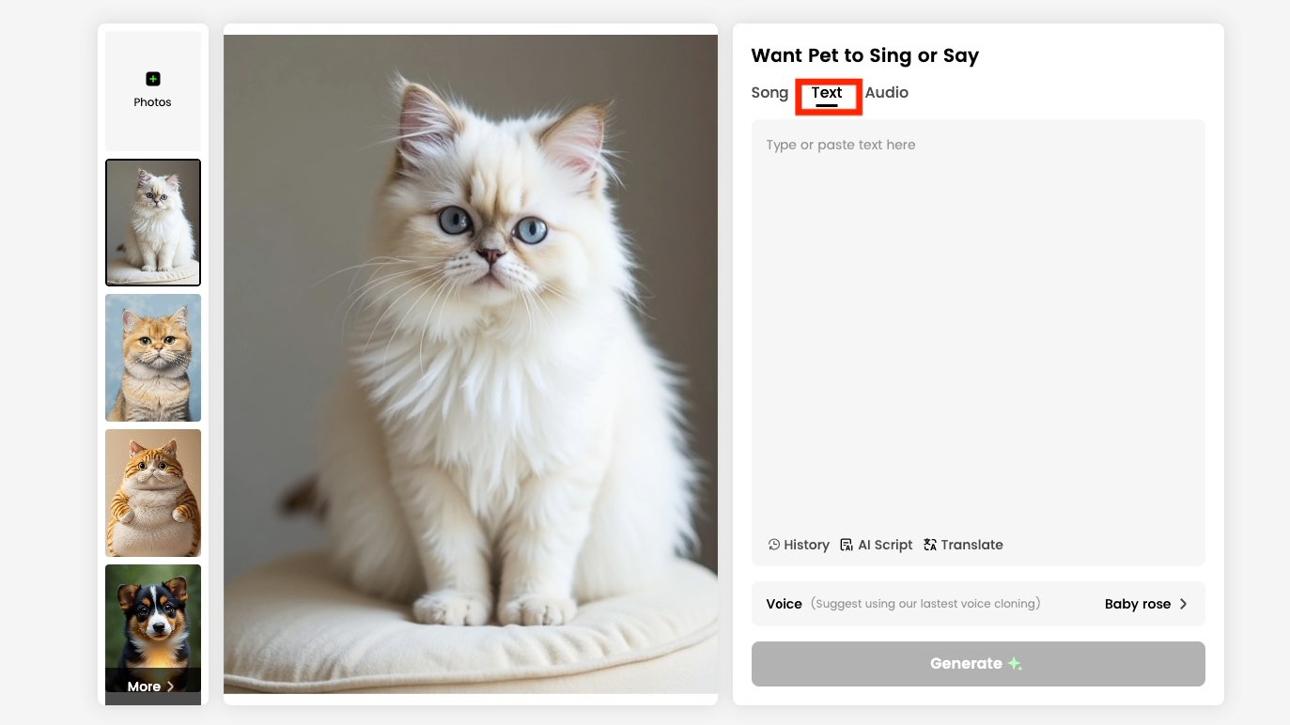This screenshot has height=725, width=1290.
Task: Click the AI Script icon
Action: (847, 545)
